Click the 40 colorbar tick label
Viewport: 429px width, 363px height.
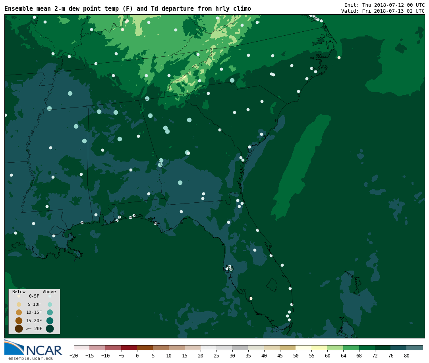[x=264, y=355]
